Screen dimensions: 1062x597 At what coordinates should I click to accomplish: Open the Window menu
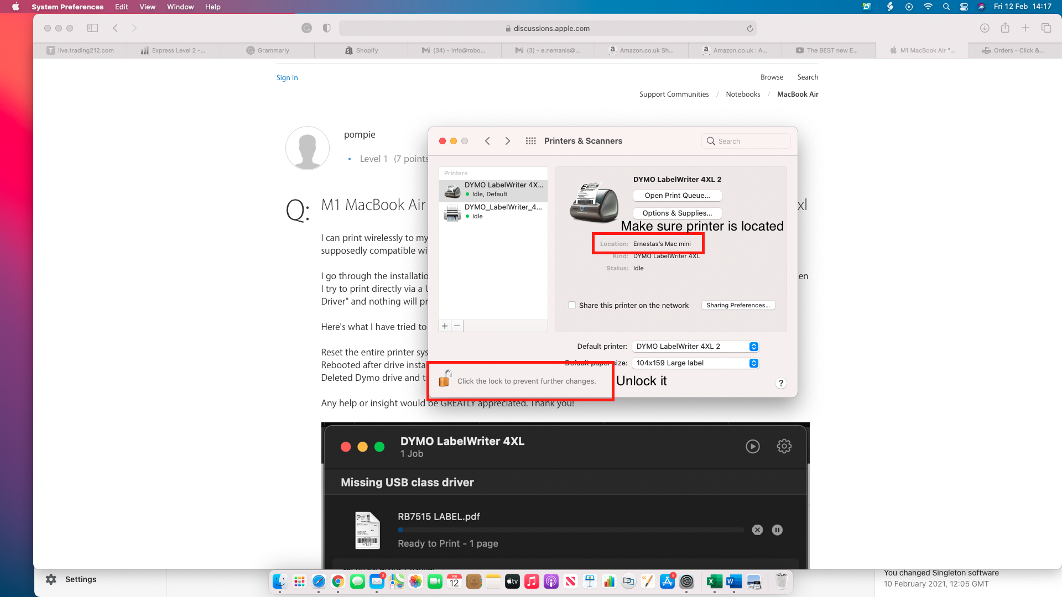(180, 7)
